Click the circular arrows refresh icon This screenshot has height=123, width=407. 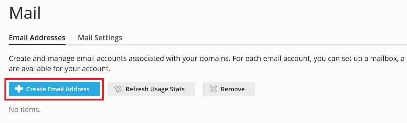118,89
